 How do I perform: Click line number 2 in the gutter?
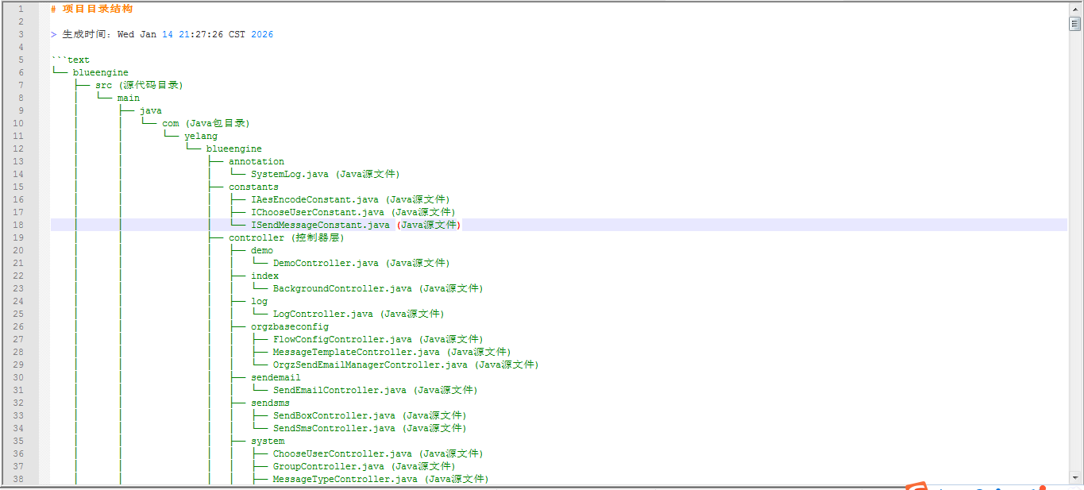(x=21, y=21)
